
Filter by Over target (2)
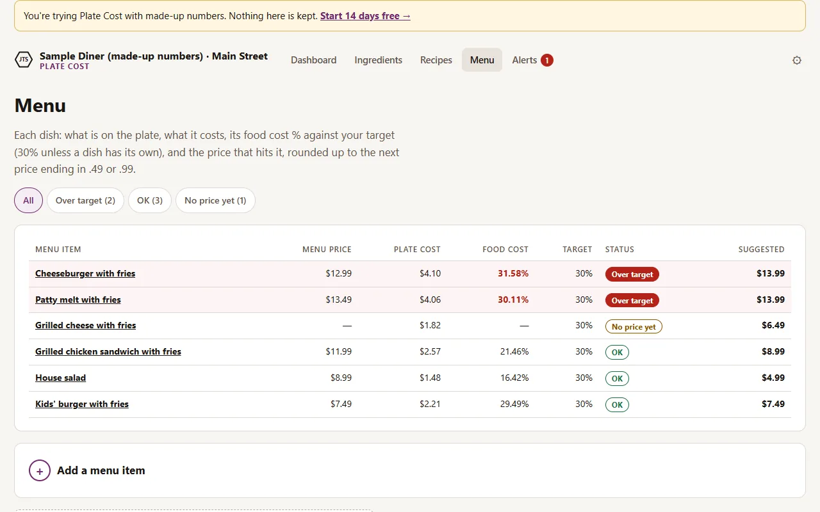(x=85, y=200)
